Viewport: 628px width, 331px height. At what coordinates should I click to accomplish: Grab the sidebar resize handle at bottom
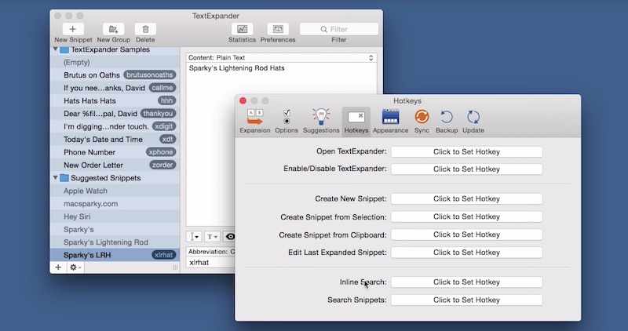point(175,267)
